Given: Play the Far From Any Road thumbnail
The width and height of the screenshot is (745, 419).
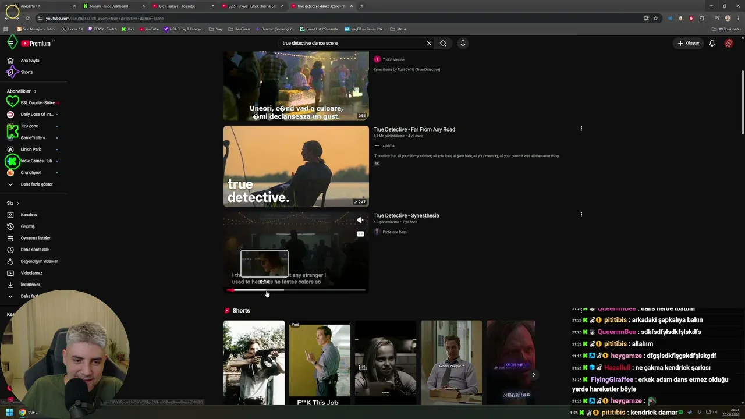Looking at the screenshot, I should tap(296, 166).
